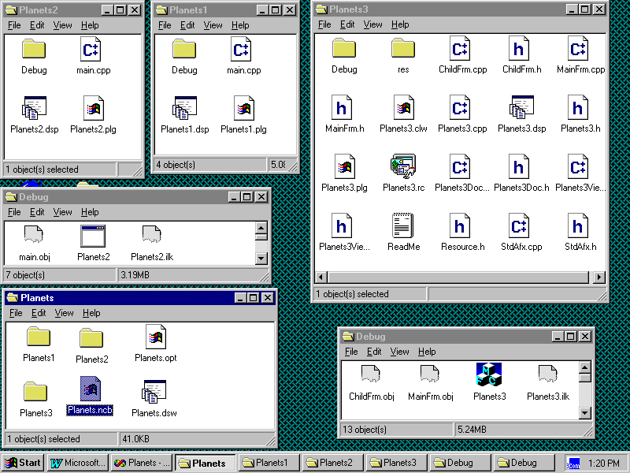The width and height of the screenshot is (630, 473).
Task: Click the Planets3 executable icon in Debug
Action: (489, 375)
